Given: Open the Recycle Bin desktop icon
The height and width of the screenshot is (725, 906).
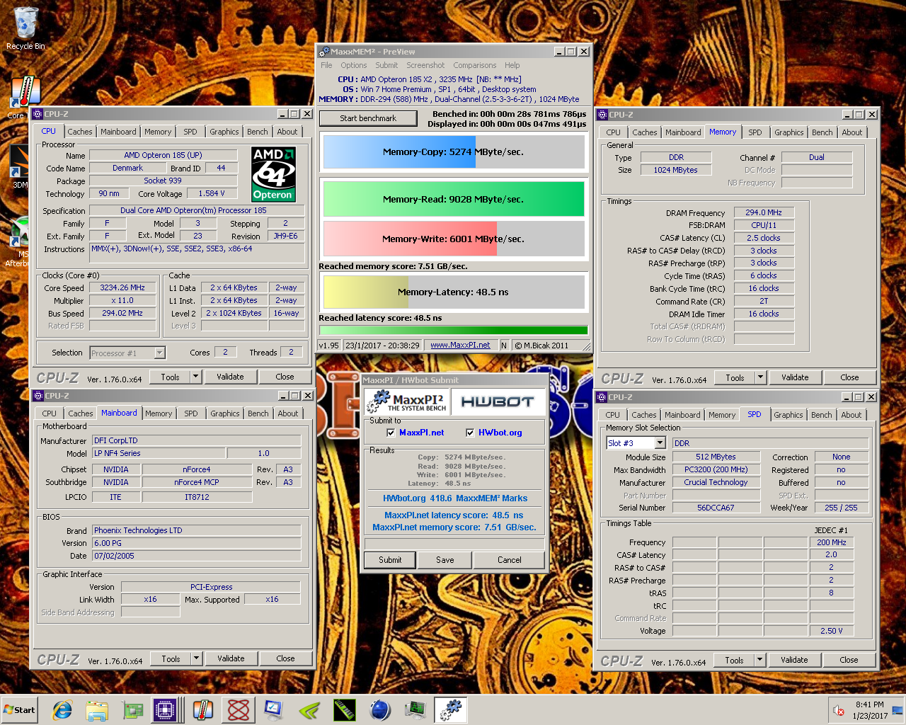Looking at the screenshot, I should pos(25,28).
